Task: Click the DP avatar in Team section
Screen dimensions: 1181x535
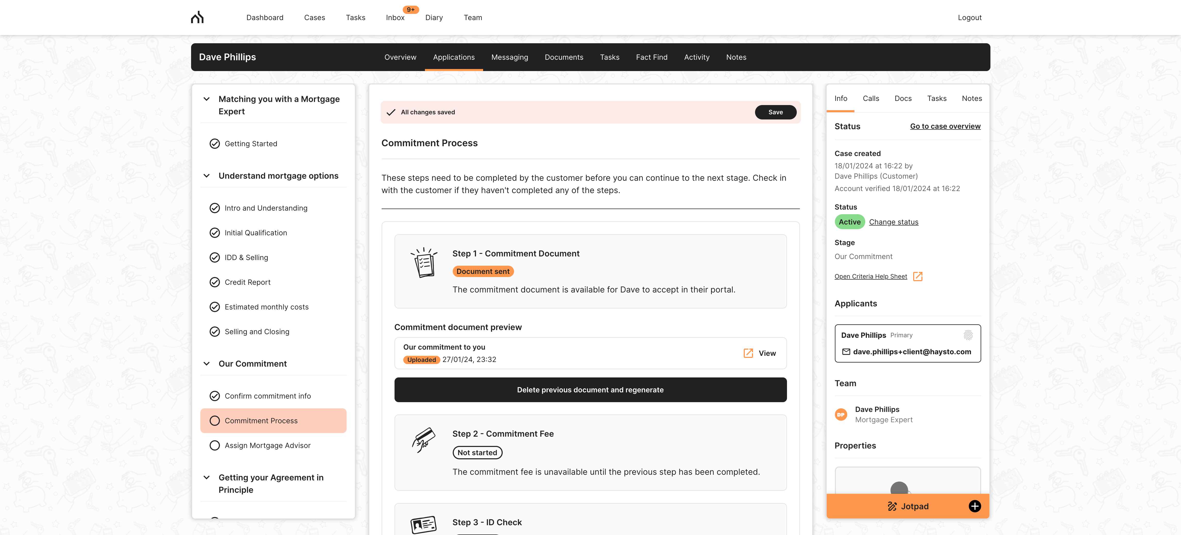Action: [841, 415]
